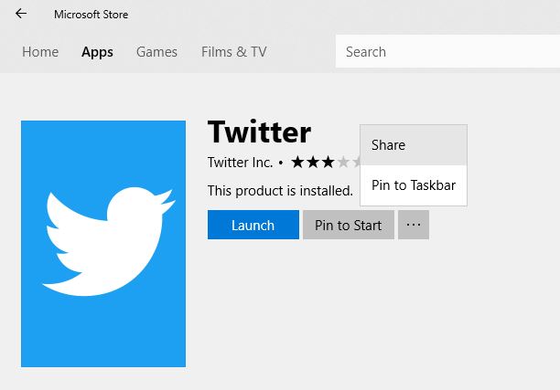The image size is (560, 390).
Task: Select Pin to Taskbar menu entry
Action: (414, 185)
